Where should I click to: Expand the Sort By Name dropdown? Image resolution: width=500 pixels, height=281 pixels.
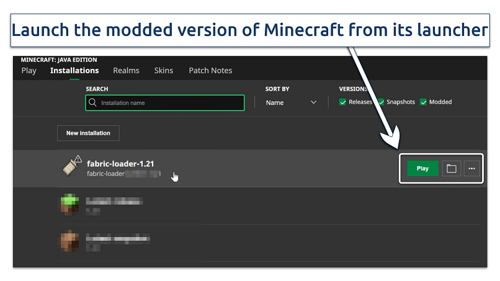[291, 102]
